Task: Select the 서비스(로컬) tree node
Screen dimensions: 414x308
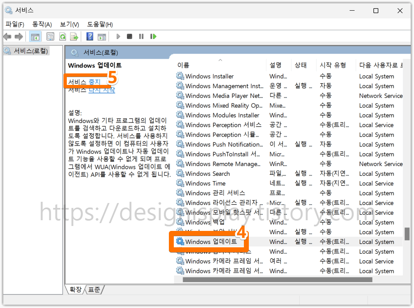Action: (31, 50)
